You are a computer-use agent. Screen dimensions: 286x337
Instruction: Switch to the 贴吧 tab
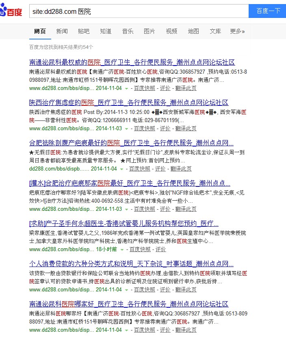(x=84, y=31)
